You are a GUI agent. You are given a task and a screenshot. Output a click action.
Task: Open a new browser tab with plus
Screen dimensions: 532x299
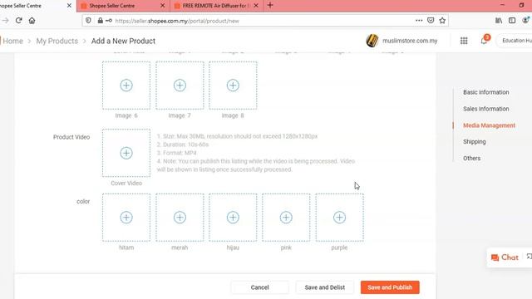click(270, 5)
